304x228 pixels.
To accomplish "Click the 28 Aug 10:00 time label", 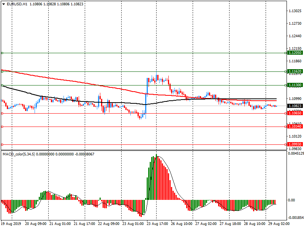I will click(255, 224).
